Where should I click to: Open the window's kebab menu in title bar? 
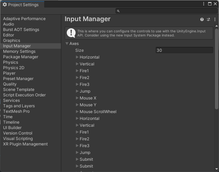click(x=204, y=4)
